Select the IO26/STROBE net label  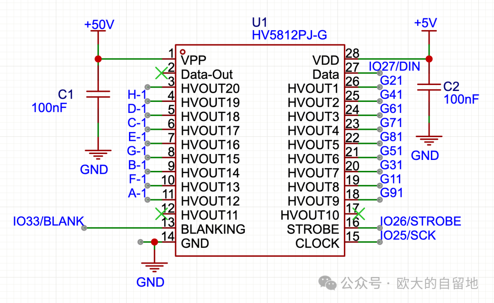tap(421, 221)
